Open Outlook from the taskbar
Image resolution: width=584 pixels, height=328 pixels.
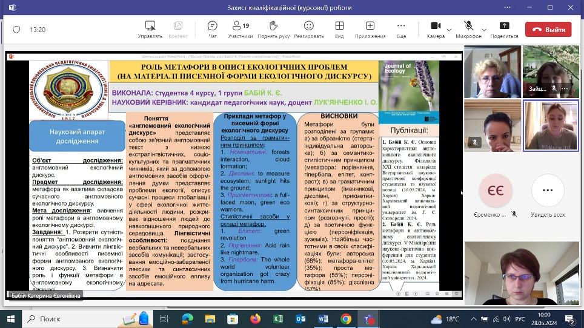click(x=300, y=319)
